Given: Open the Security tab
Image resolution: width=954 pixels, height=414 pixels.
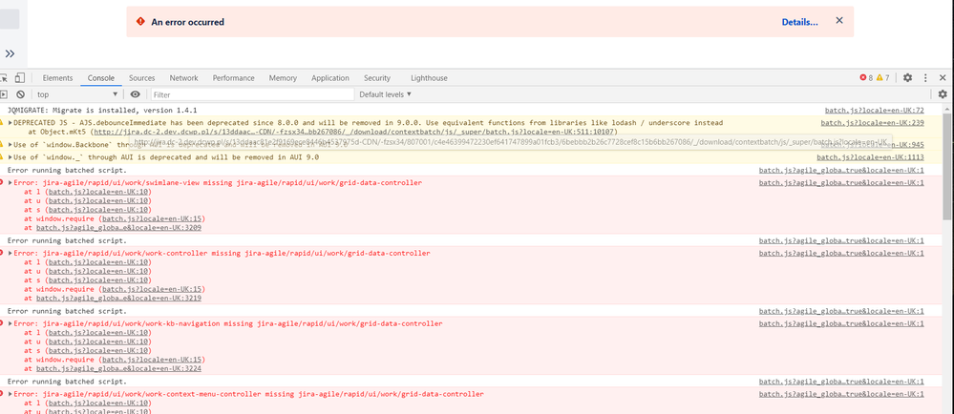Looking at the screenshot, I should (377, 78).
